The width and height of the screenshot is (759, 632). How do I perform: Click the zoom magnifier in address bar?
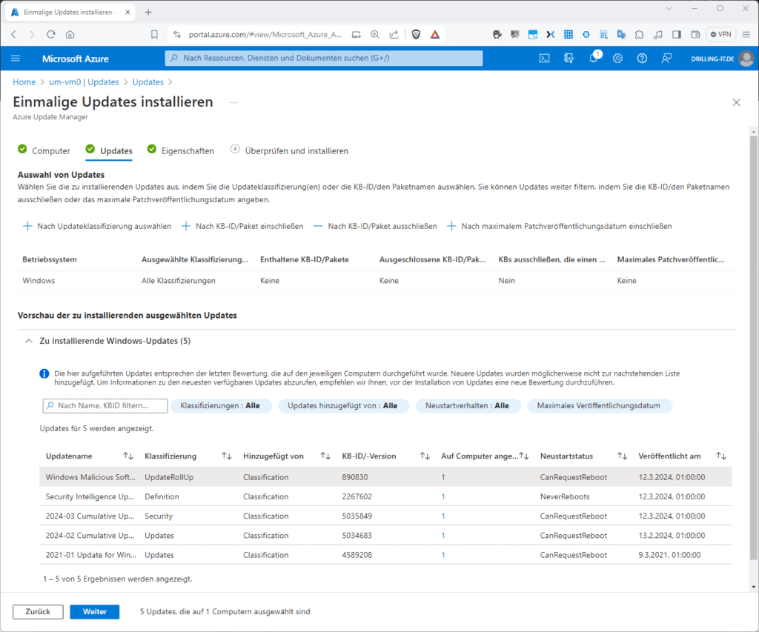[375, 34]
